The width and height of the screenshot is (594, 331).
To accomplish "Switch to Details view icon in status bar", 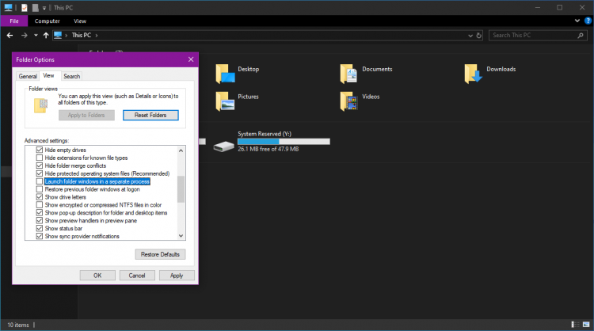I will [576, 325].
